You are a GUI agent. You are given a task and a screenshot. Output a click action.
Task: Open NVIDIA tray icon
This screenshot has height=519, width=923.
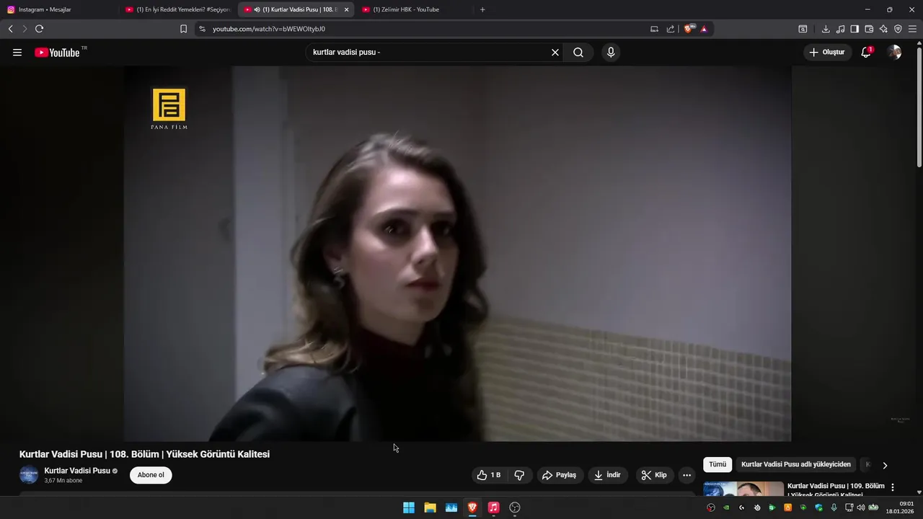[726, 507]
